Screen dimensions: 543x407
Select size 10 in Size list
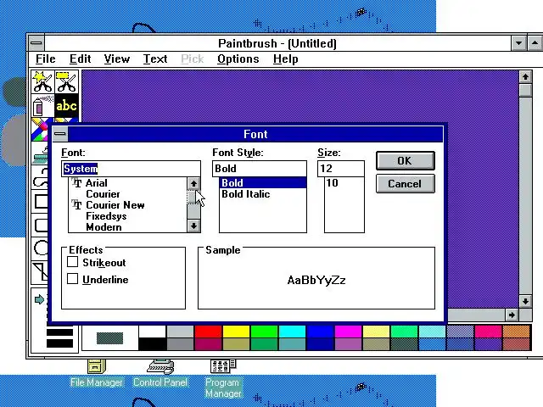(x=344, y=183)
